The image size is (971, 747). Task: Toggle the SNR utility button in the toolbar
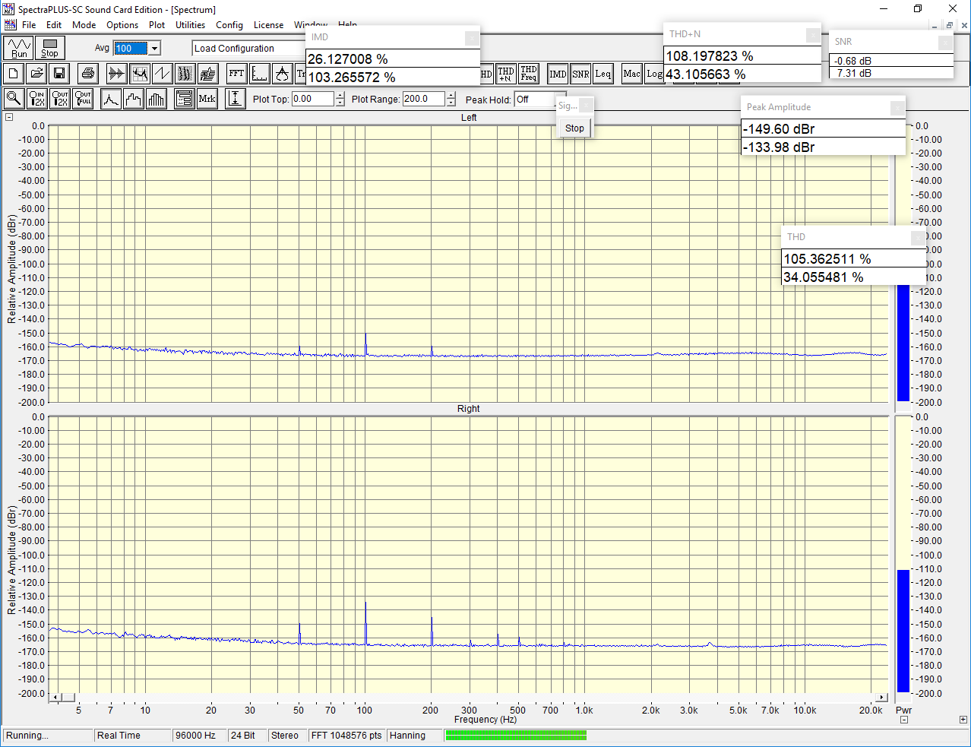click(x=580, y=74)
